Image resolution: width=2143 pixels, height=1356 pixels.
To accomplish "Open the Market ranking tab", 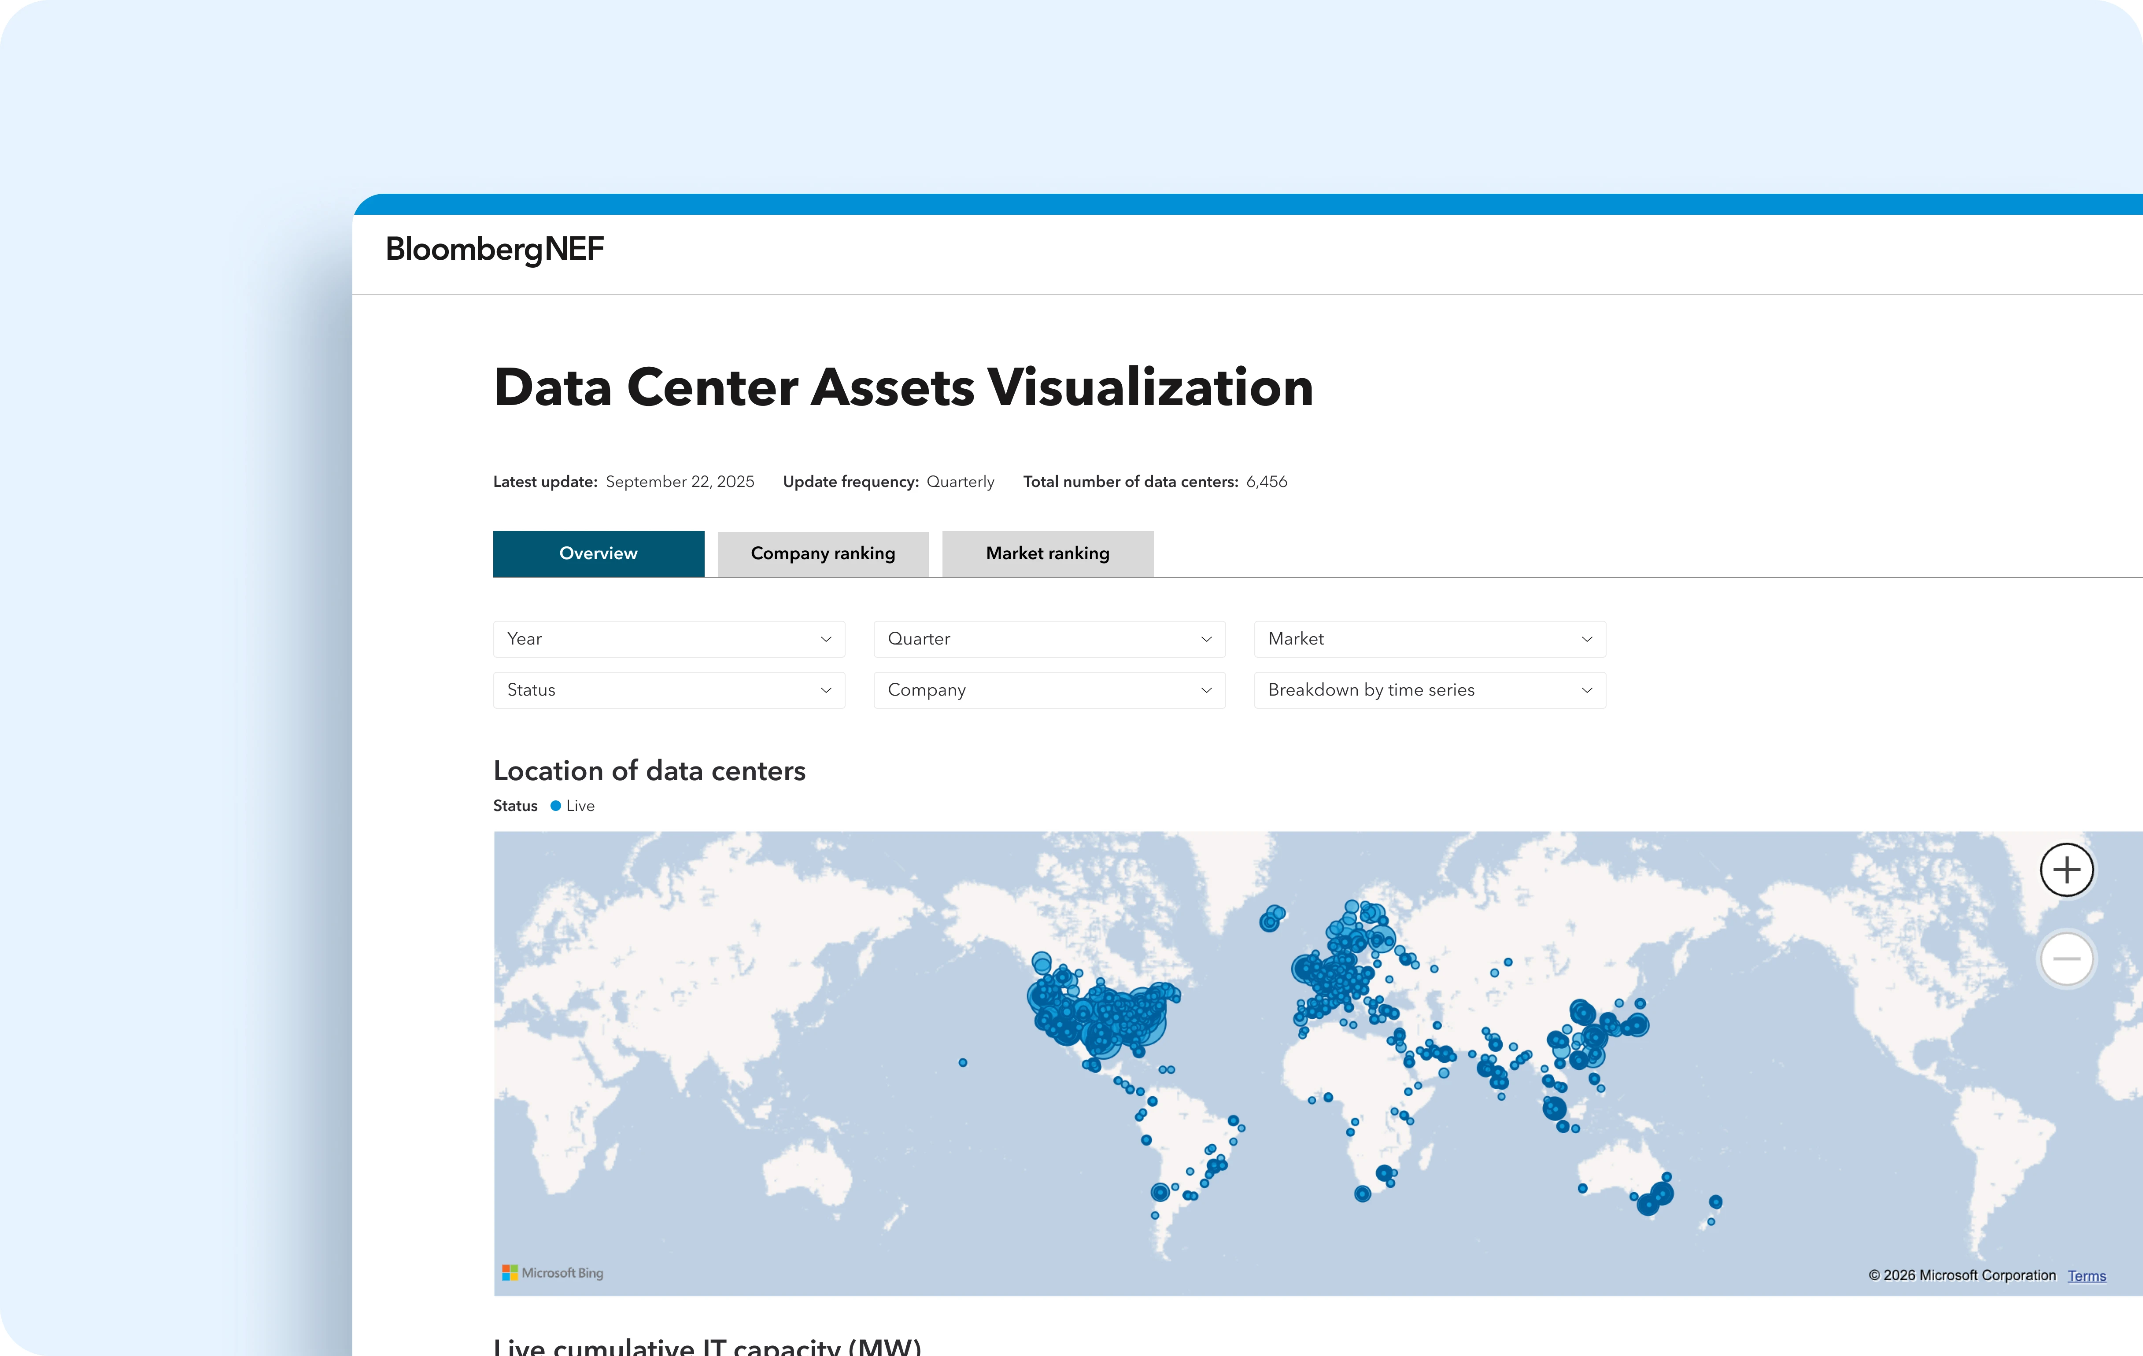I will click(x=1047, y=553).
